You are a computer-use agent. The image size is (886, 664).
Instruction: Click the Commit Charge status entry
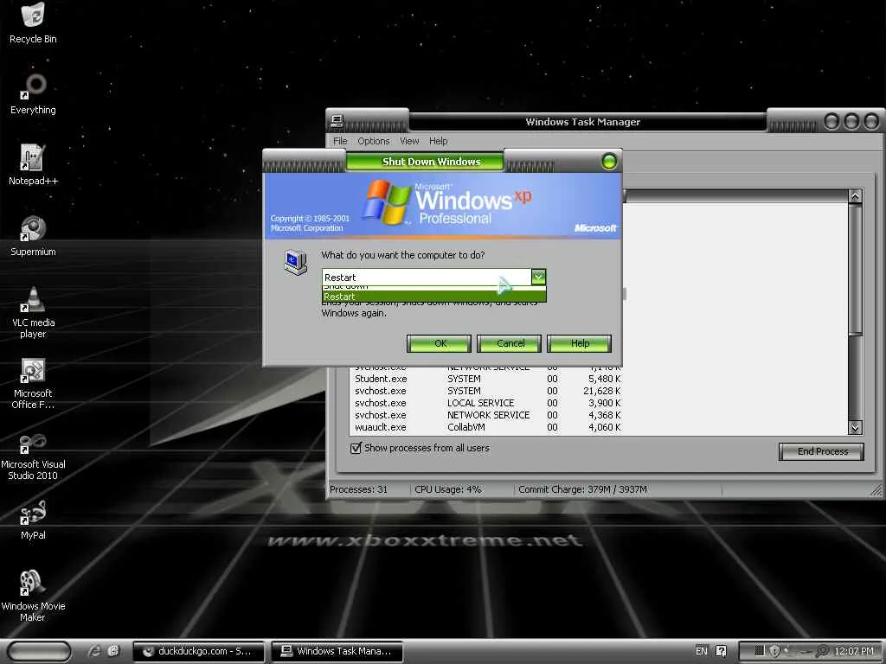tap(582, 489)
